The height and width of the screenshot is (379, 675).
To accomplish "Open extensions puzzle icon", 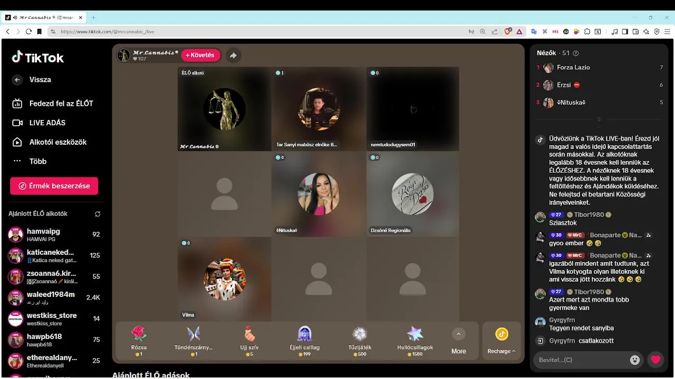I will [587, 32].
